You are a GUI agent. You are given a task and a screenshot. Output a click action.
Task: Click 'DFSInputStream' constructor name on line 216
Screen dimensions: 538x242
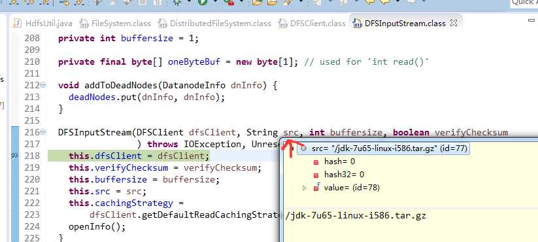coord(95,133)
